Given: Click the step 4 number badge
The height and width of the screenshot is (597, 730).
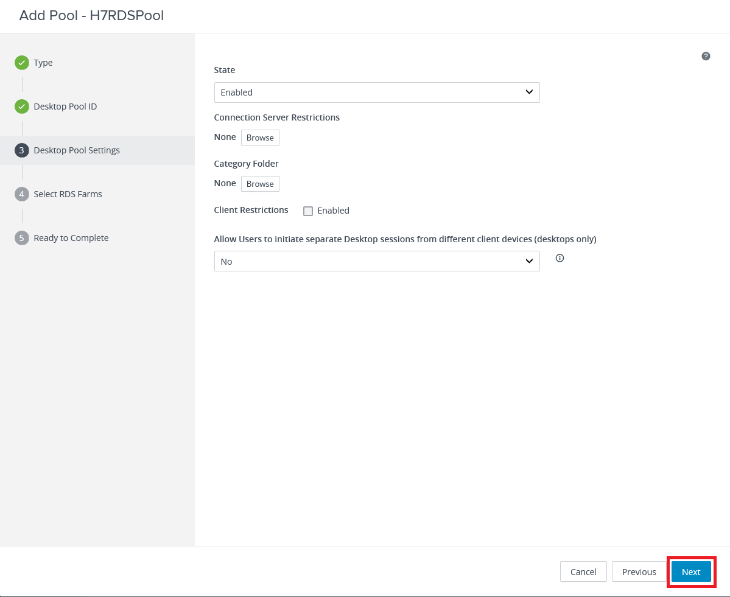Looking at the screenshot, I should [22, 194].
